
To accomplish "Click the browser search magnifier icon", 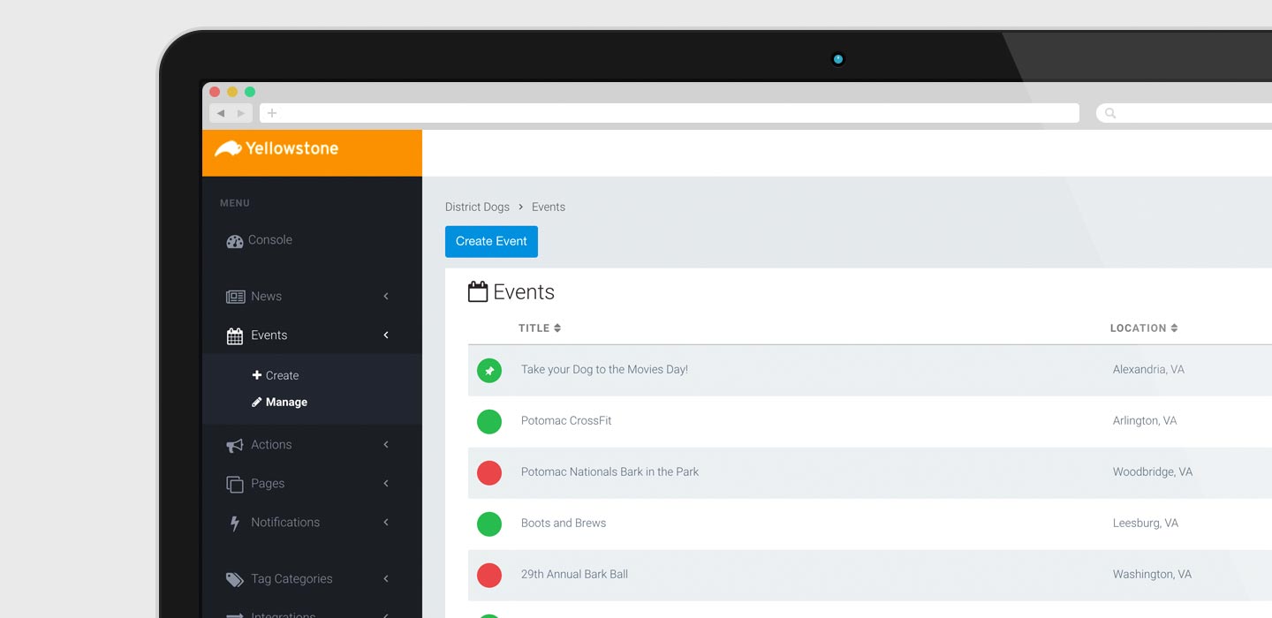I will 1110,113.
